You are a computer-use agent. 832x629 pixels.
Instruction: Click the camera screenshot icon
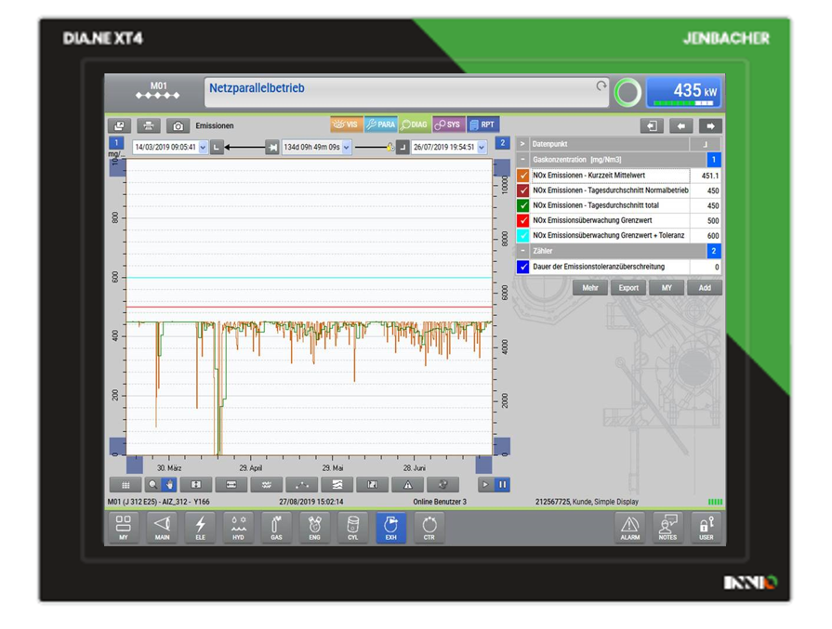[178, 125]
